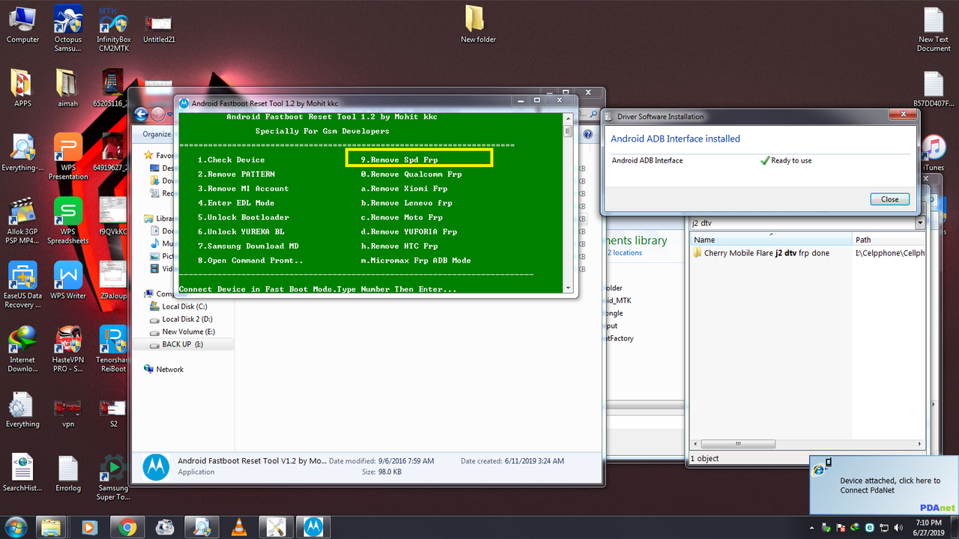Click '1.Check Device' text in console

click(231, 160)
